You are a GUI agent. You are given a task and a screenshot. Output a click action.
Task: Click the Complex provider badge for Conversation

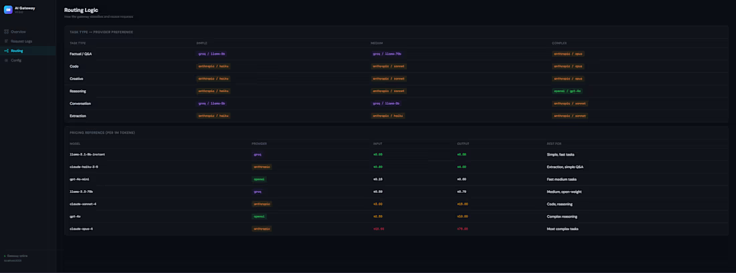coord(570,103)
